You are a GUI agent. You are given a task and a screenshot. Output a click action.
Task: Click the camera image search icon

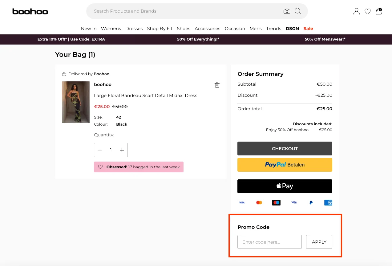[287, 11]
